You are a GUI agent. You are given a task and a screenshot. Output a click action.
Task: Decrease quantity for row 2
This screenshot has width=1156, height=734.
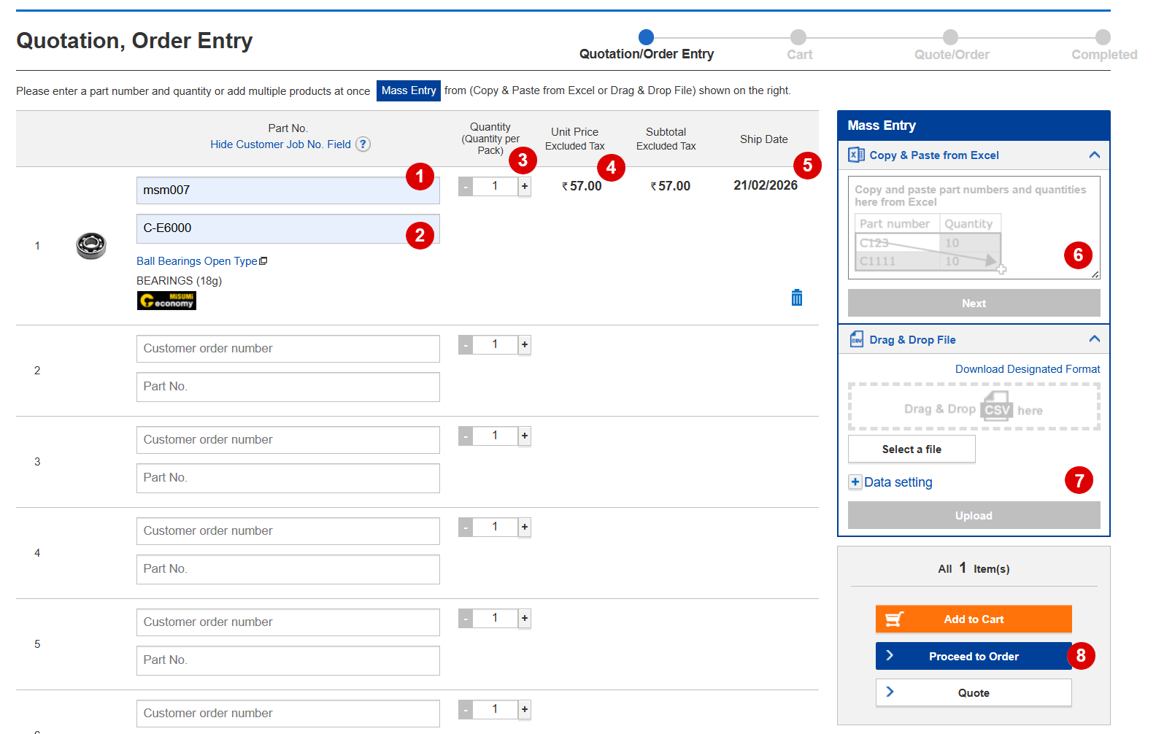coord(466,345)
